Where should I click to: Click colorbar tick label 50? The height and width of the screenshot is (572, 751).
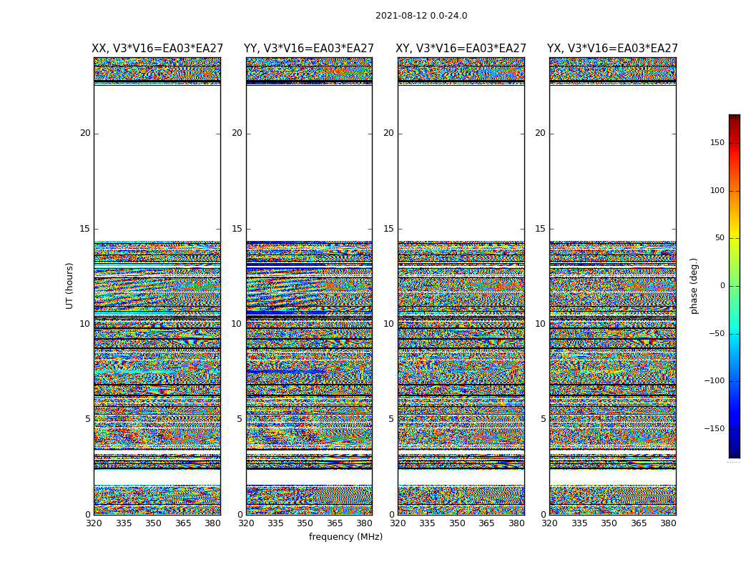(720, 238)
